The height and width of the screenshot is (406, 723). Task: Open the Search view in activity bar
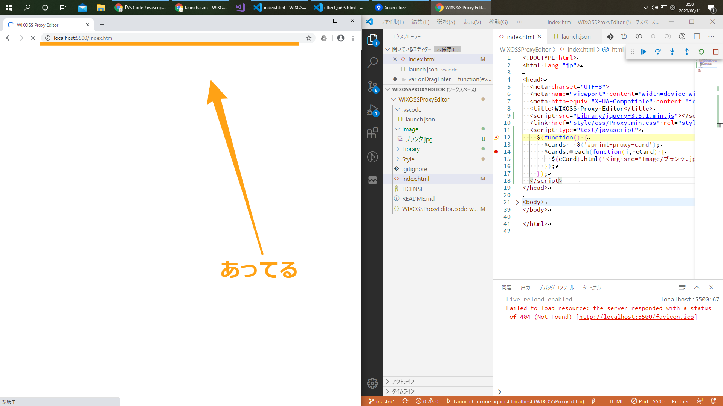click(372, 62)
